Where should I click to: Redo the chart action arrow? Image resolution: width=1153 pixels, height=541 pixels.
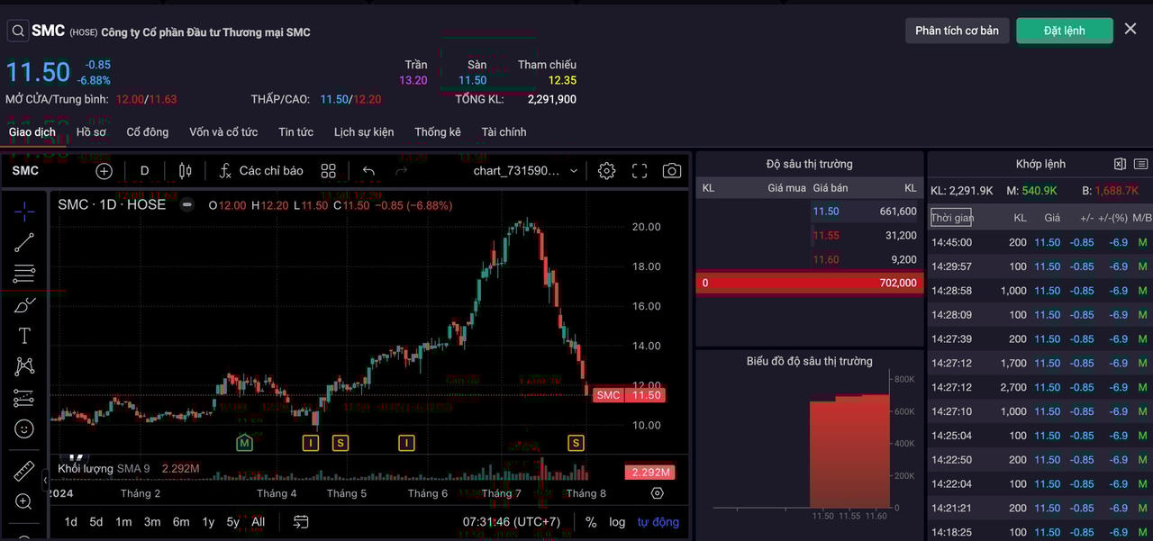point(402,171)
